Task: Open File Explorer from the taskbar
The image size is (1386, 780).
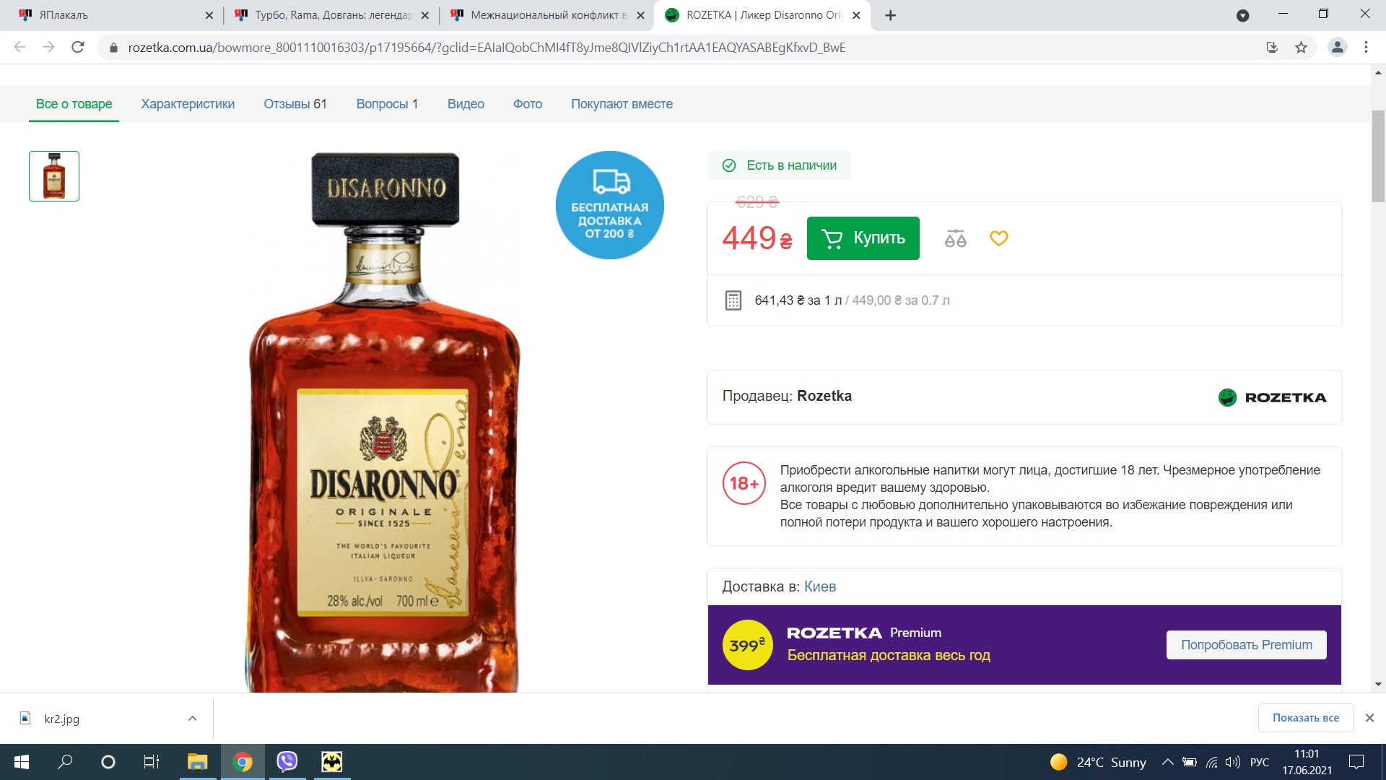Action: [x=198, y=762]
